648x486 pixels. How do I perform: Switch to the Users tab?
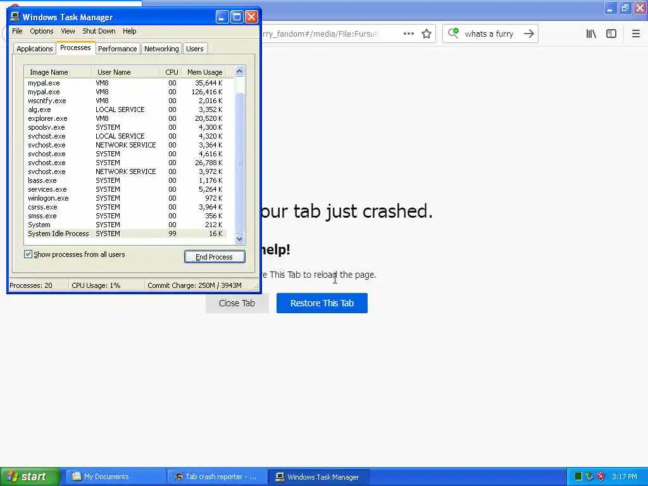tap(195, 49)
